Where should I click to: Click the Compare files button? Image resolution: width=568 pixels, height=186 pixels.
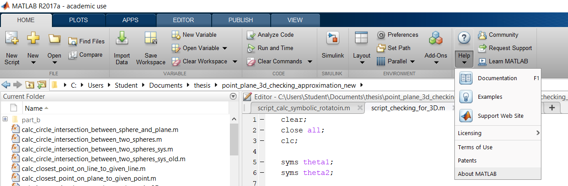[86, 55]
